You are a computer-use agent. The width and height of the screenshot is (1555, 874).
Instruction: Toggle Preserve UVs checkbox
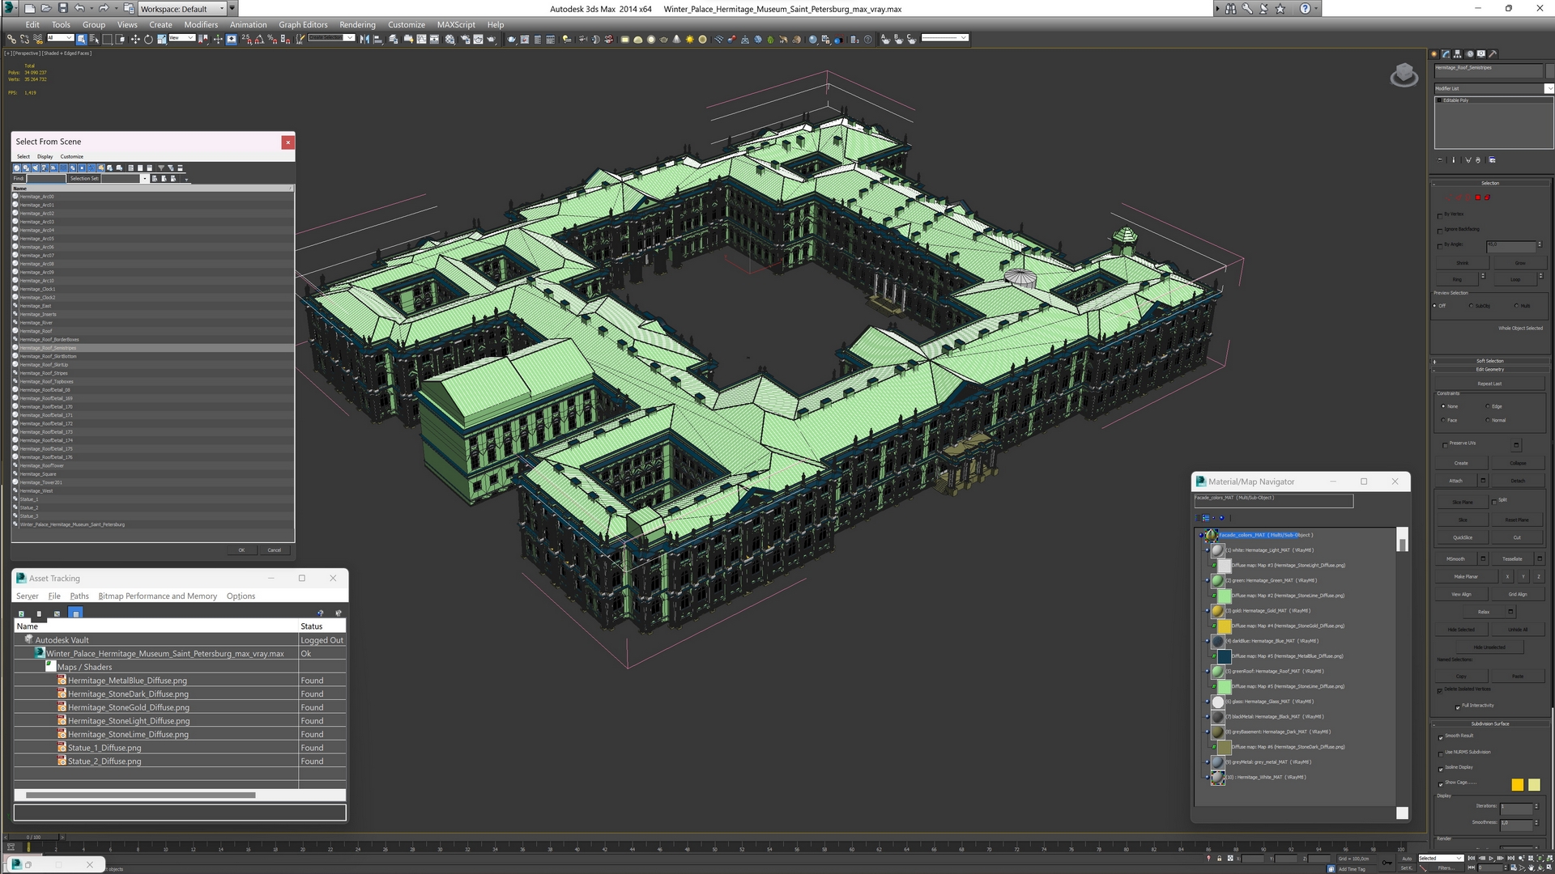pyautogui.click(x=1446, y=444)
